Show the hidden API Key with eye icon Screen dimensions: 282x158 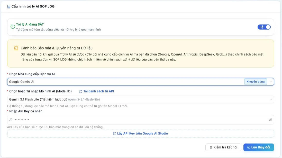270,120
